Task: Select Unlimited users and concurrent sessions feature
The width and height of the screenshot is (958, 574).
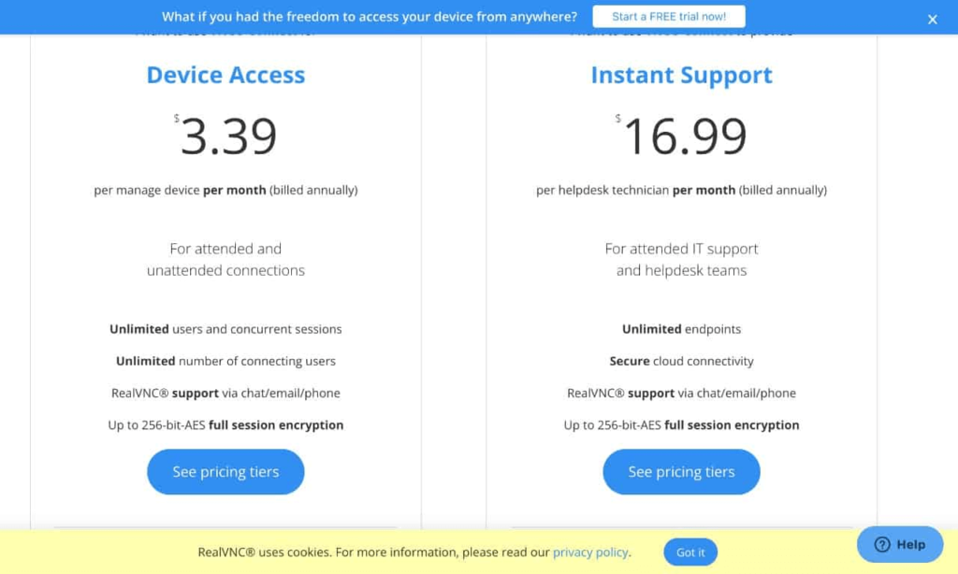Action: (x=225, y=329)
